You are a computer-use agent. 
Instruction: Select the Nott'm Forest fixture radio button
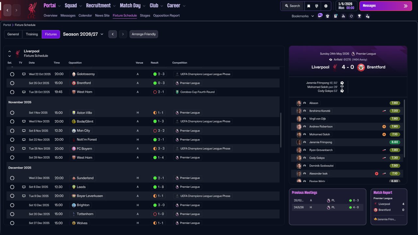click(x=12, y=140)
